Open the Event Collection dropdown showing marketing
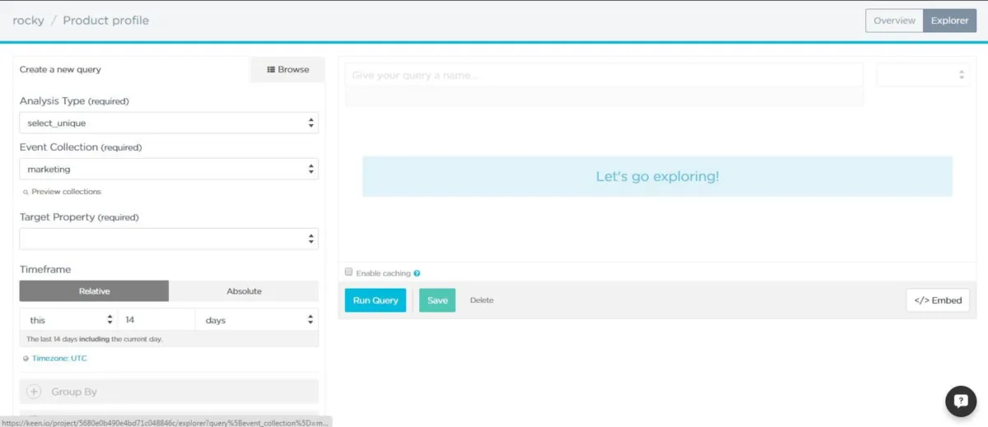This screenshot has height=427, width=988. tap(169, 169)
